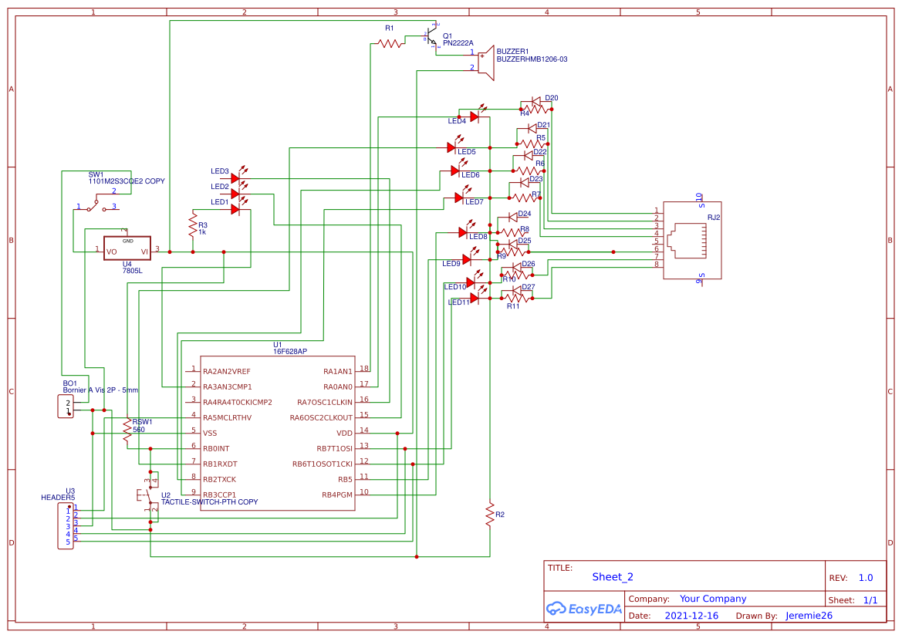Select the BO1 Bornier connector

(x=66, y=405)
